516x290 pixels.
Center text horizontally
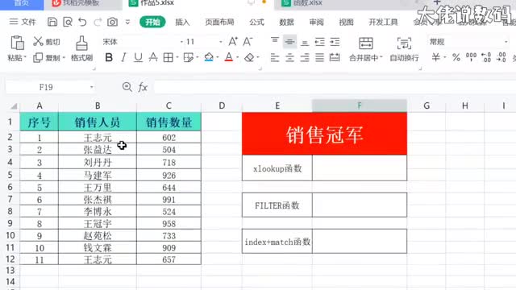click(x=289, y=58)
